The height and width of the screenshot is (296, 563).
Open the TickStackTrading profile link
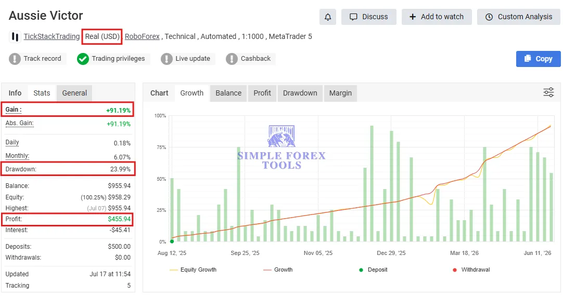52,36
